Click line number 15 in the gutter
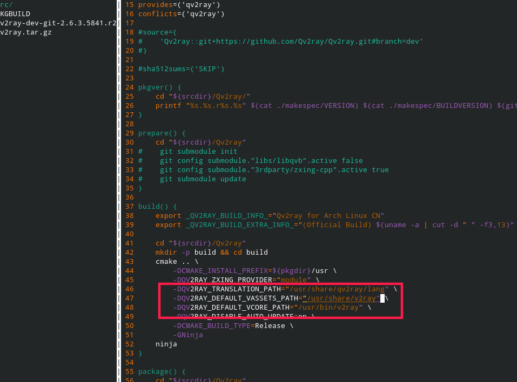Viewport: 517px width, 382px height. [x=130, y=5]
